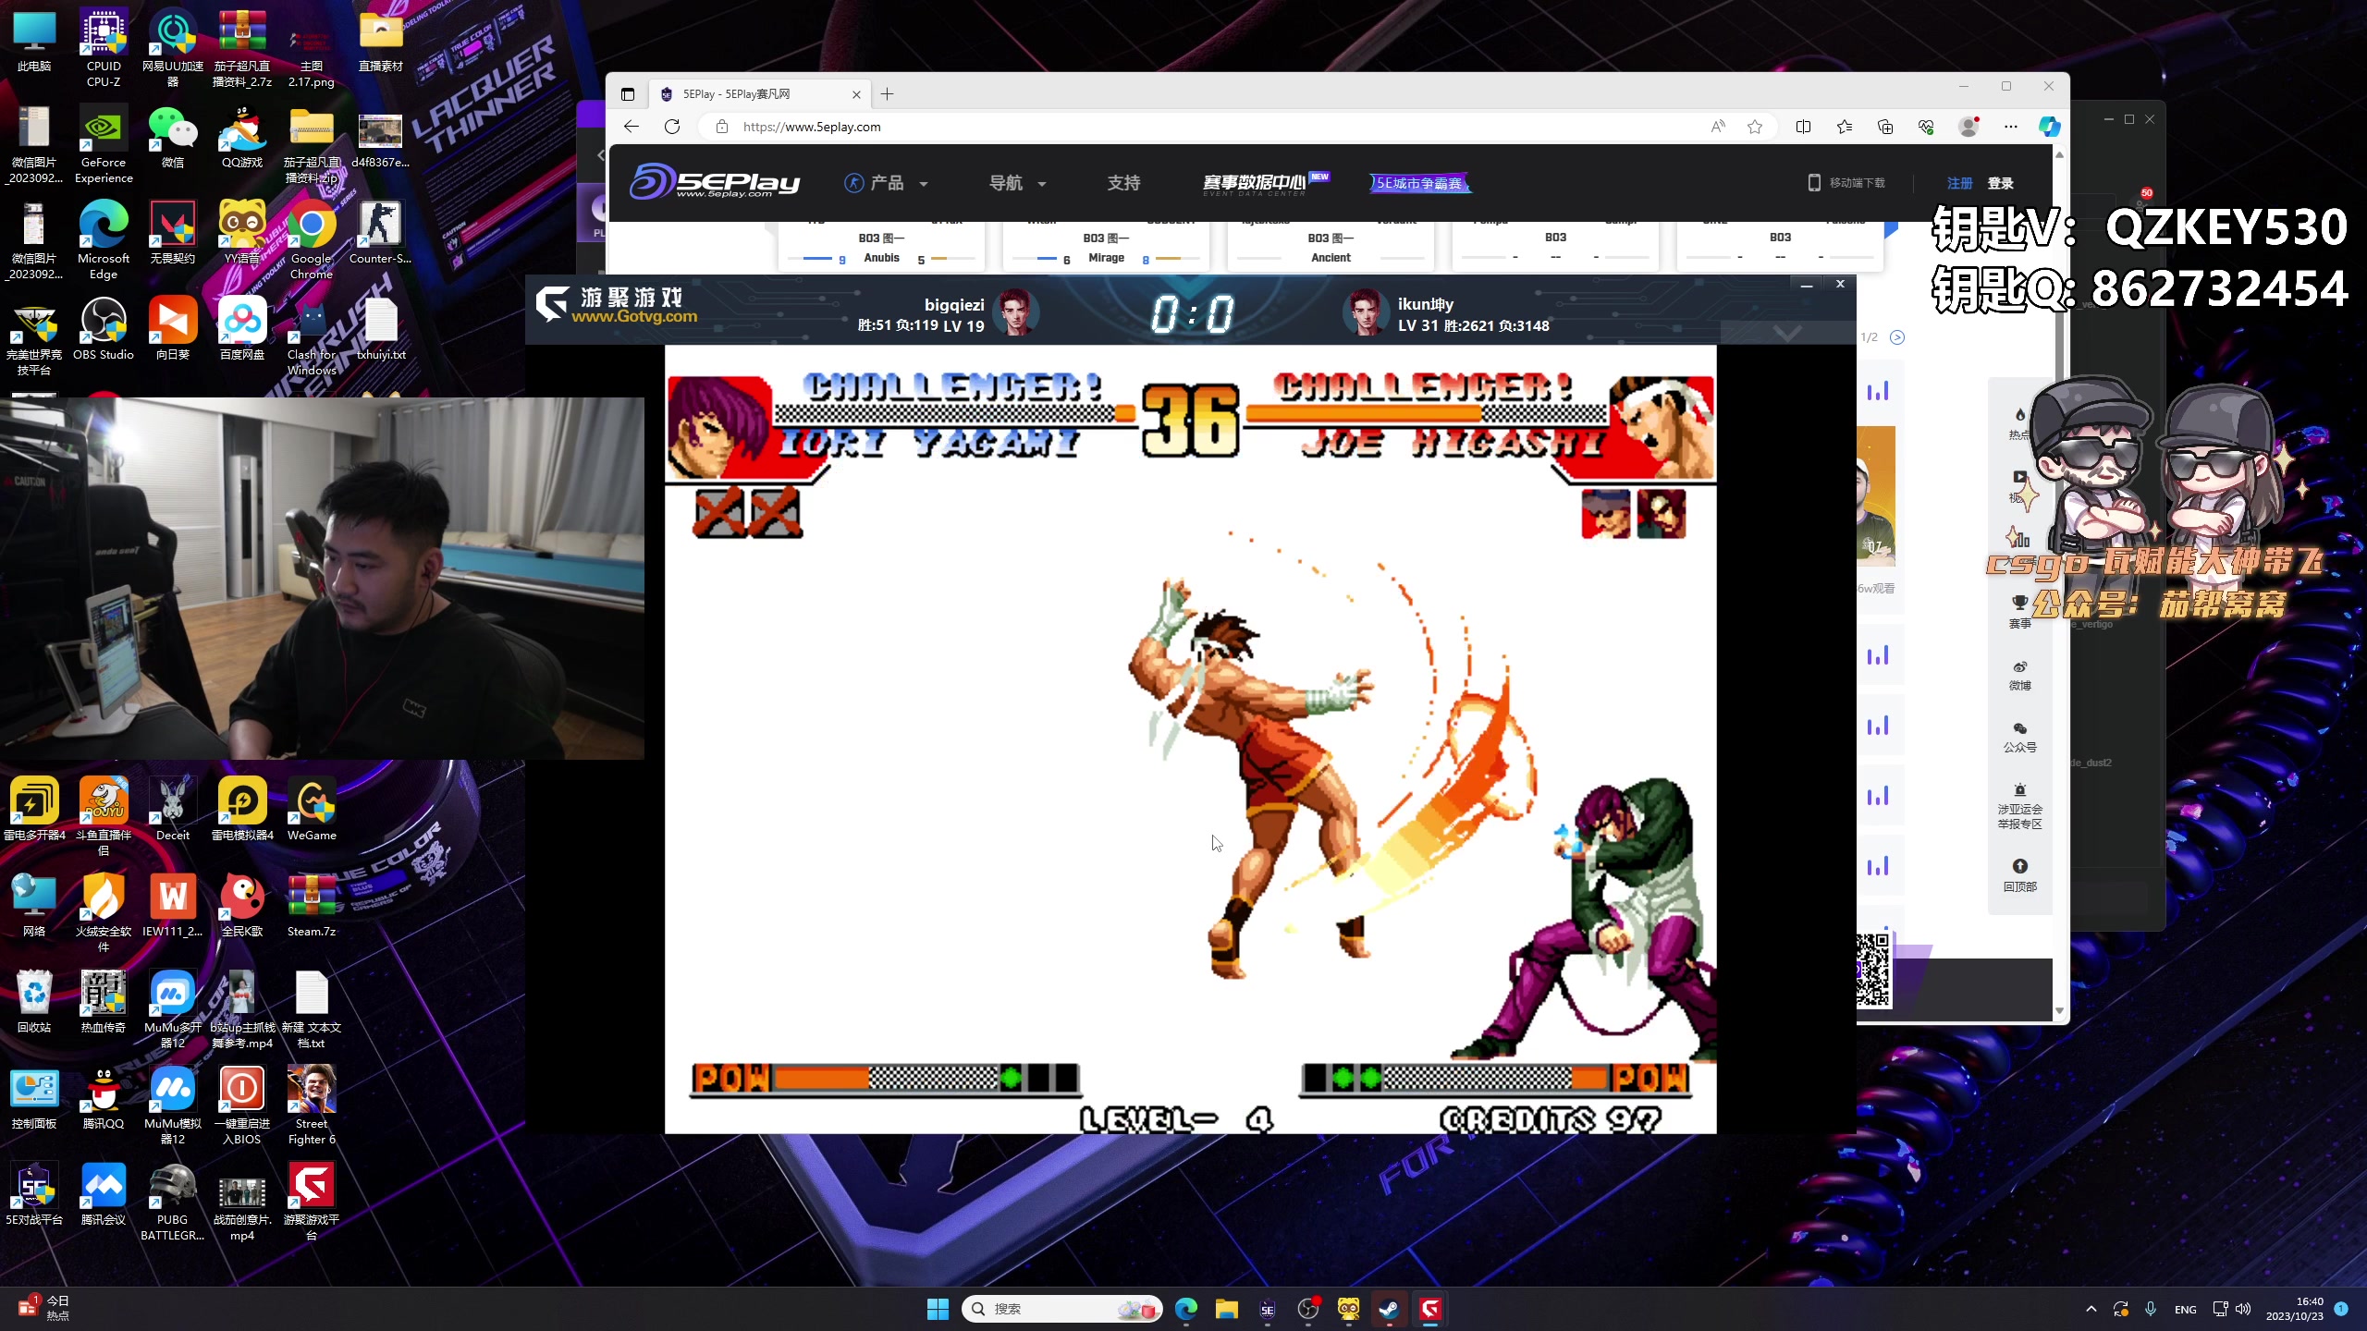Click bigqiezi player avatar
Screen dimensions: 2367x1331
click(x=1014, y=311)
